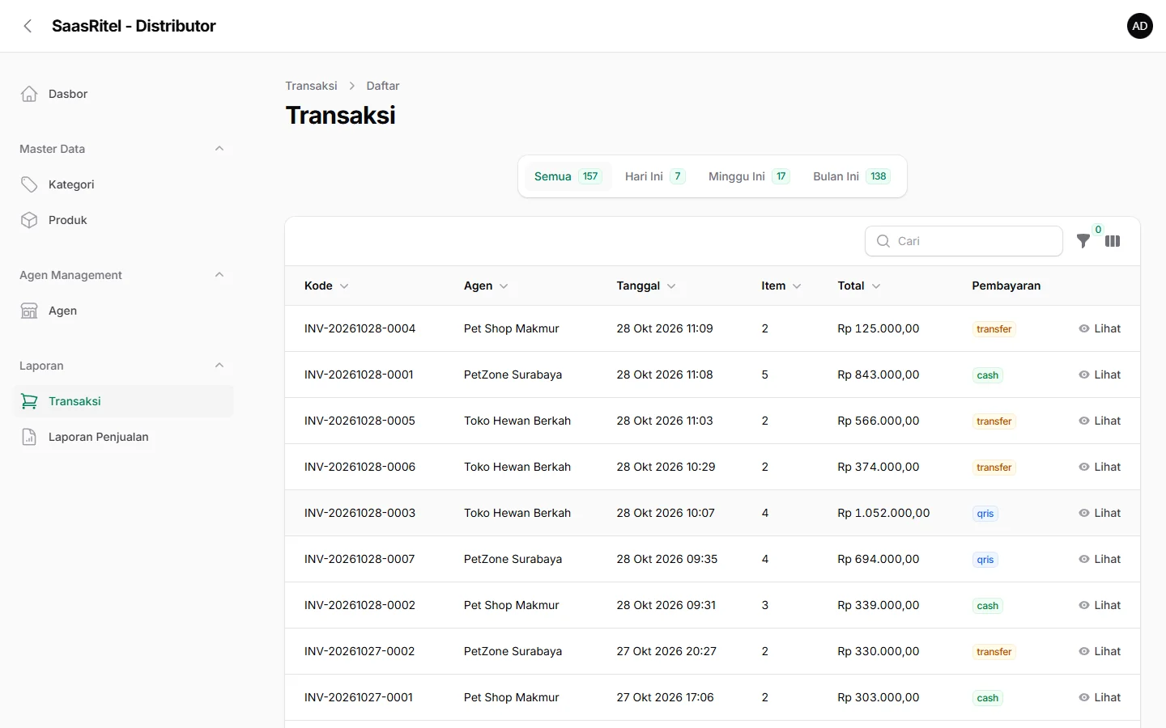Collapse the Master Data section
The width and height of the screenshot is (1166, 728).
219,149
